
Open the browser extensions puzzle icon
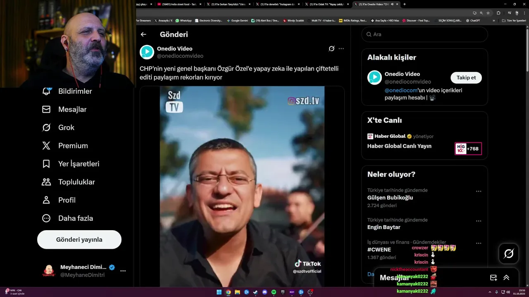(498, 13)
